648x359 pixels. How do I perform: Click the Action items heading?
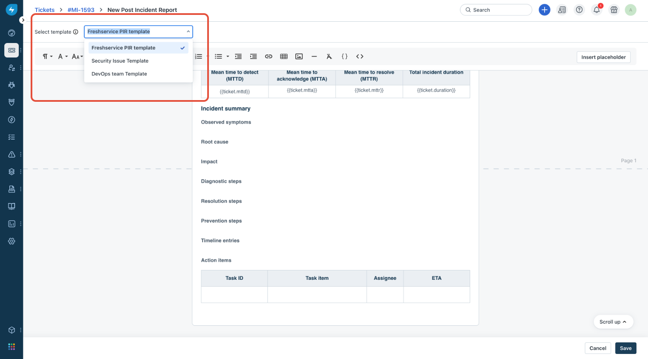tap(216, 260)
